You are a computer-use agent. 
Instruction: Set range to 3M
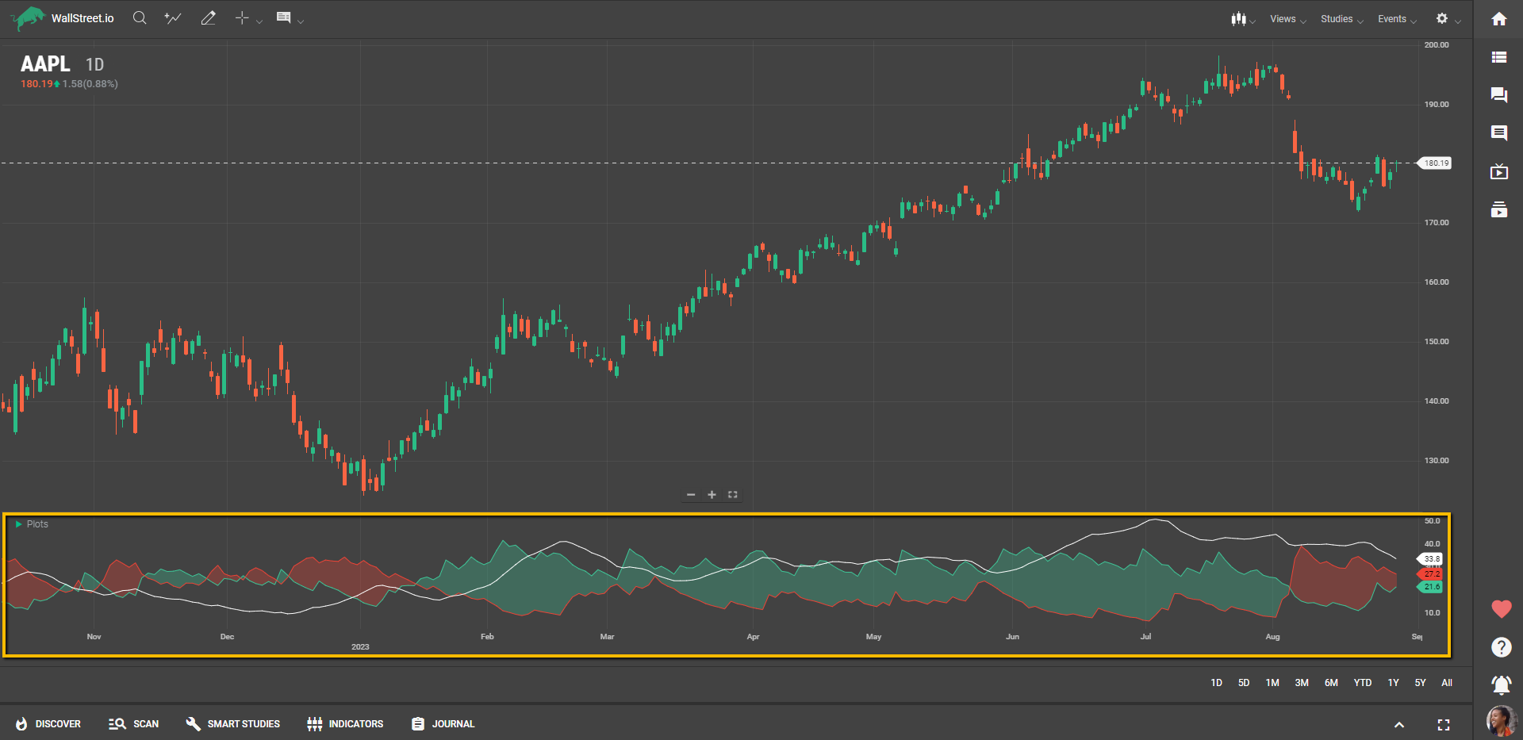tap(1301, 683)
